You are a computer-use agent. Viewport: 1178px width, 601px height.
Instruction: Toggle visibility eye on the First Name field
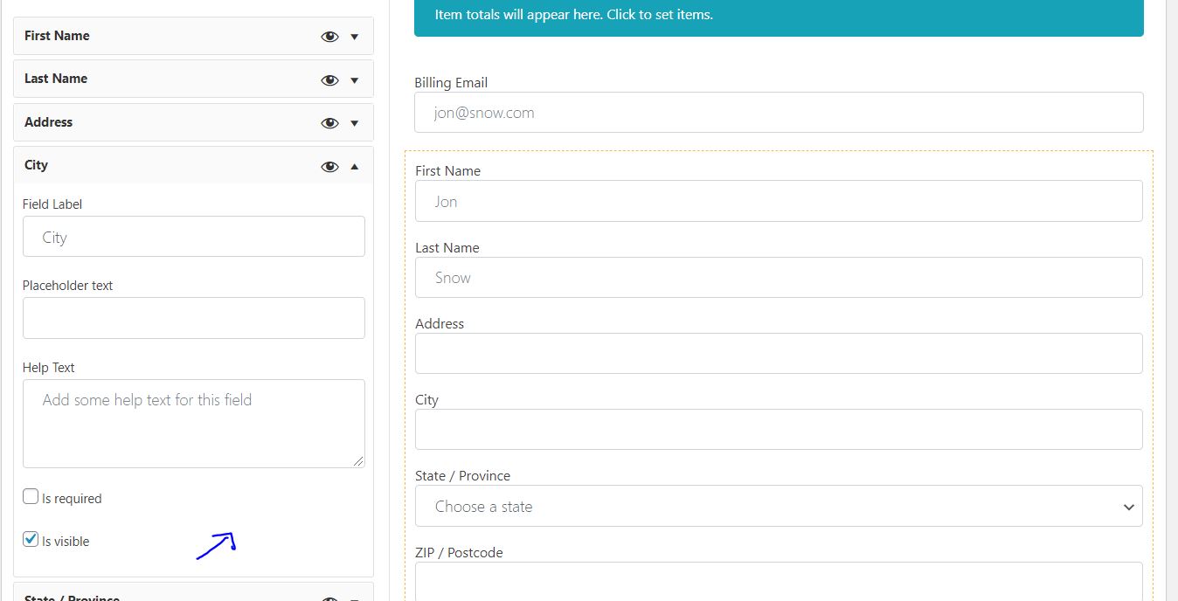point(329,36)
